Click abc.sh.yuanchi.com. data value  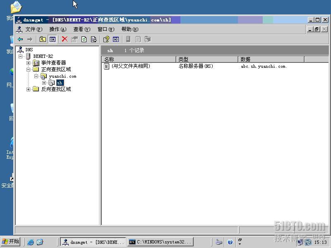pos(264,67)
